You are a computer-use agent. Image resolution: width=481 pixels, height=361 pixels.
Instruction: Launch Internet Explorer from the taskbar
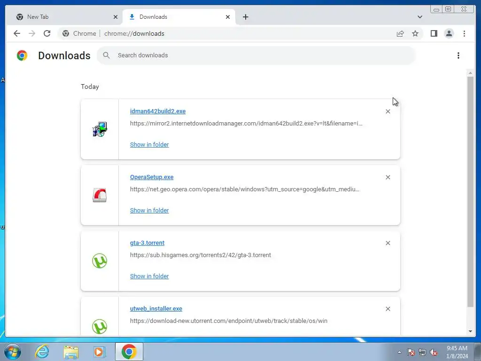(x=42, y=352)
